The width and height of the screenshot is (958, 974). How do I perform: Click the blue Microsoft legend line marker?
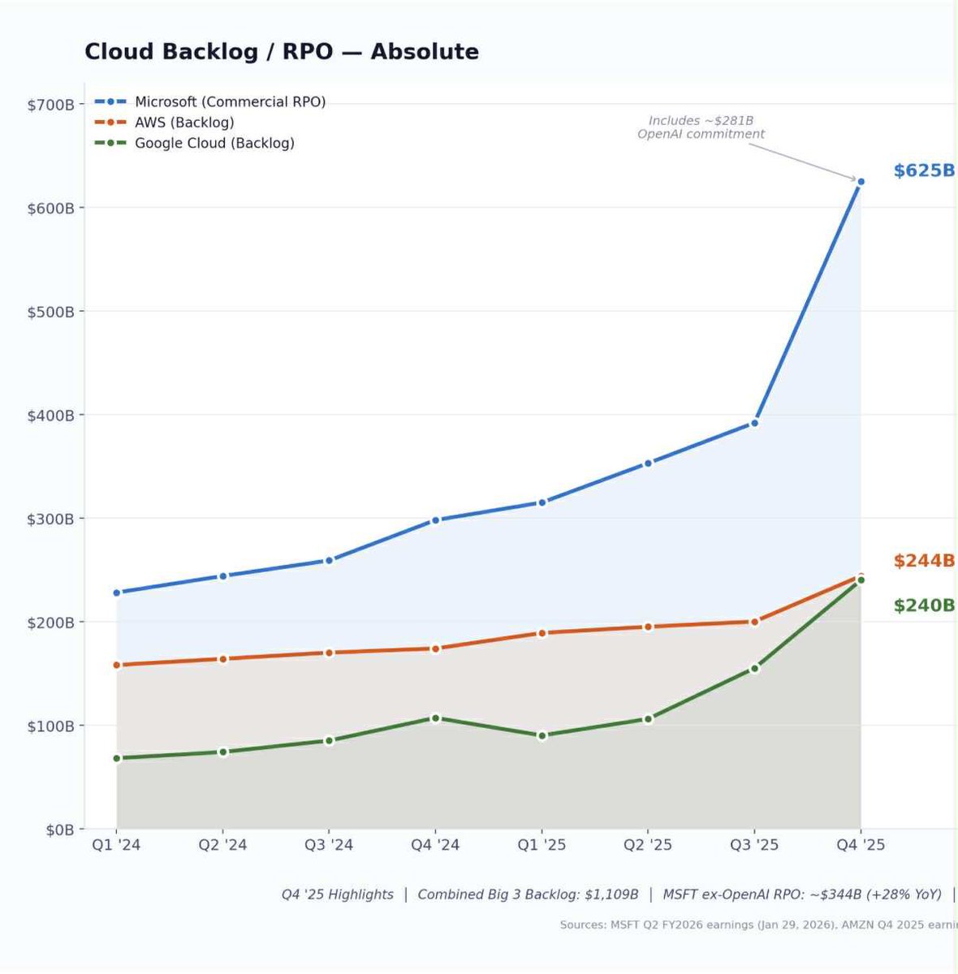click(x=110, y=102)
